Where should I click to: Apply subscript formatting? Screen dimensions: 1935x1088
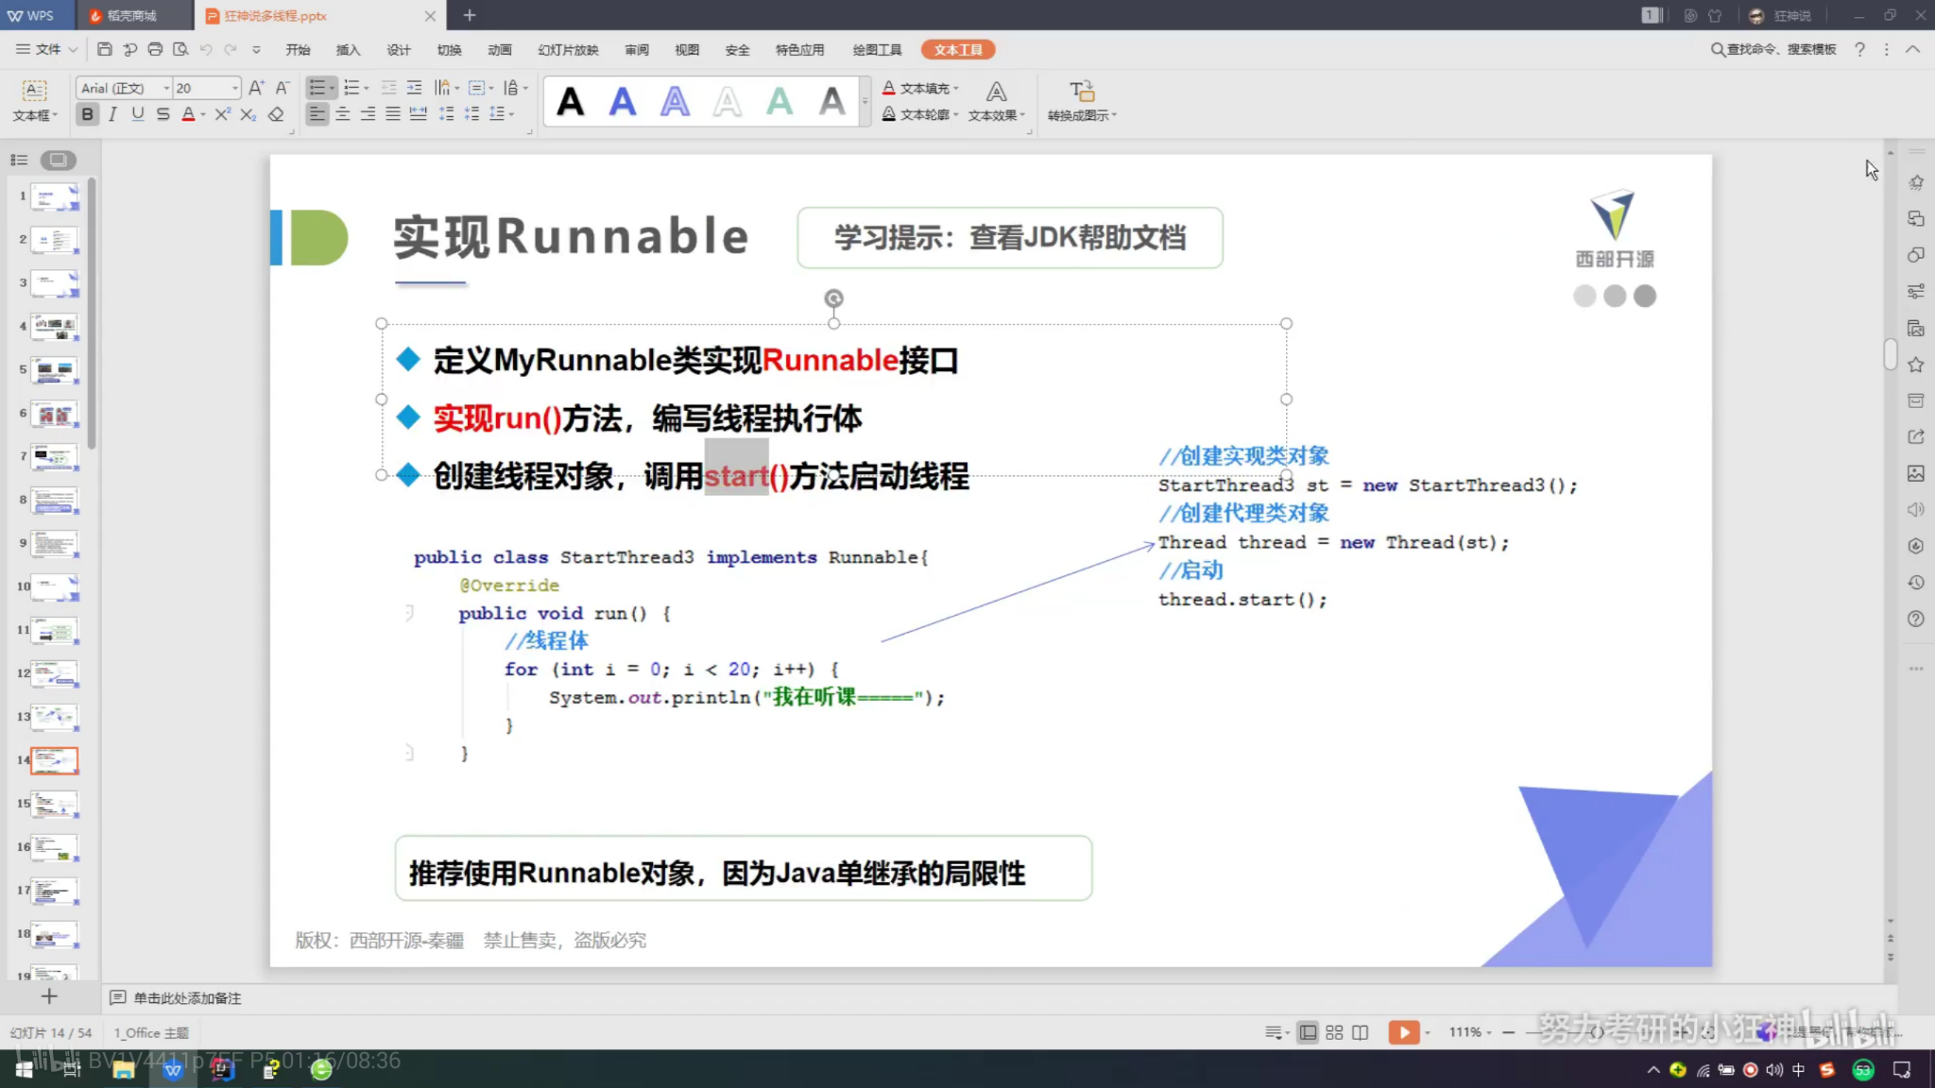pos(248,114)
